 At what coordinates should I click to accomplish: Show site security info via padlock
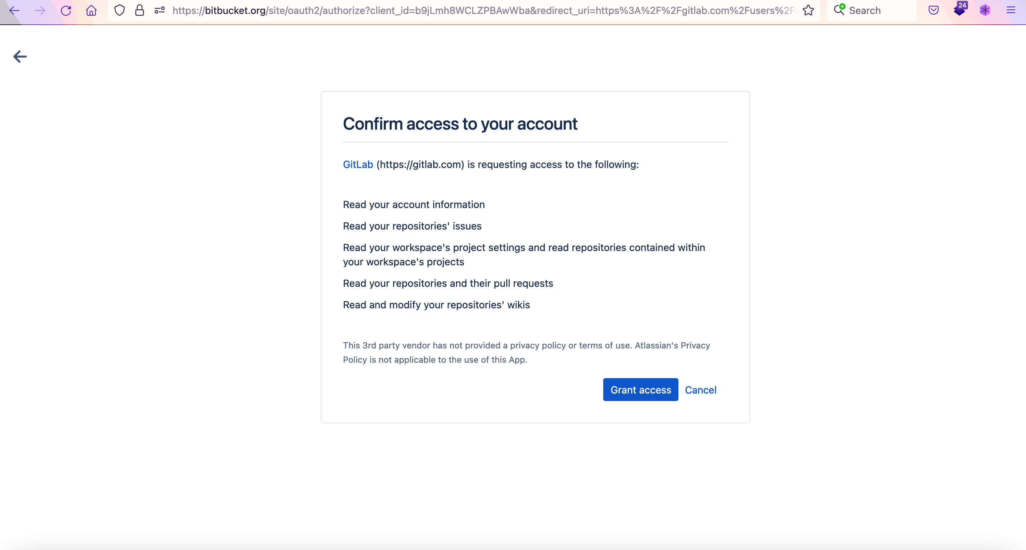(x=139, y=10)
